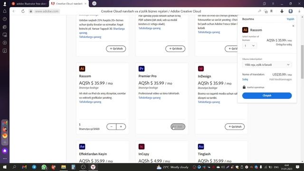The height and width of the screenshot is (171, 304).
Task: Open File Explorer from taskbar
Action: pos(64,167)
